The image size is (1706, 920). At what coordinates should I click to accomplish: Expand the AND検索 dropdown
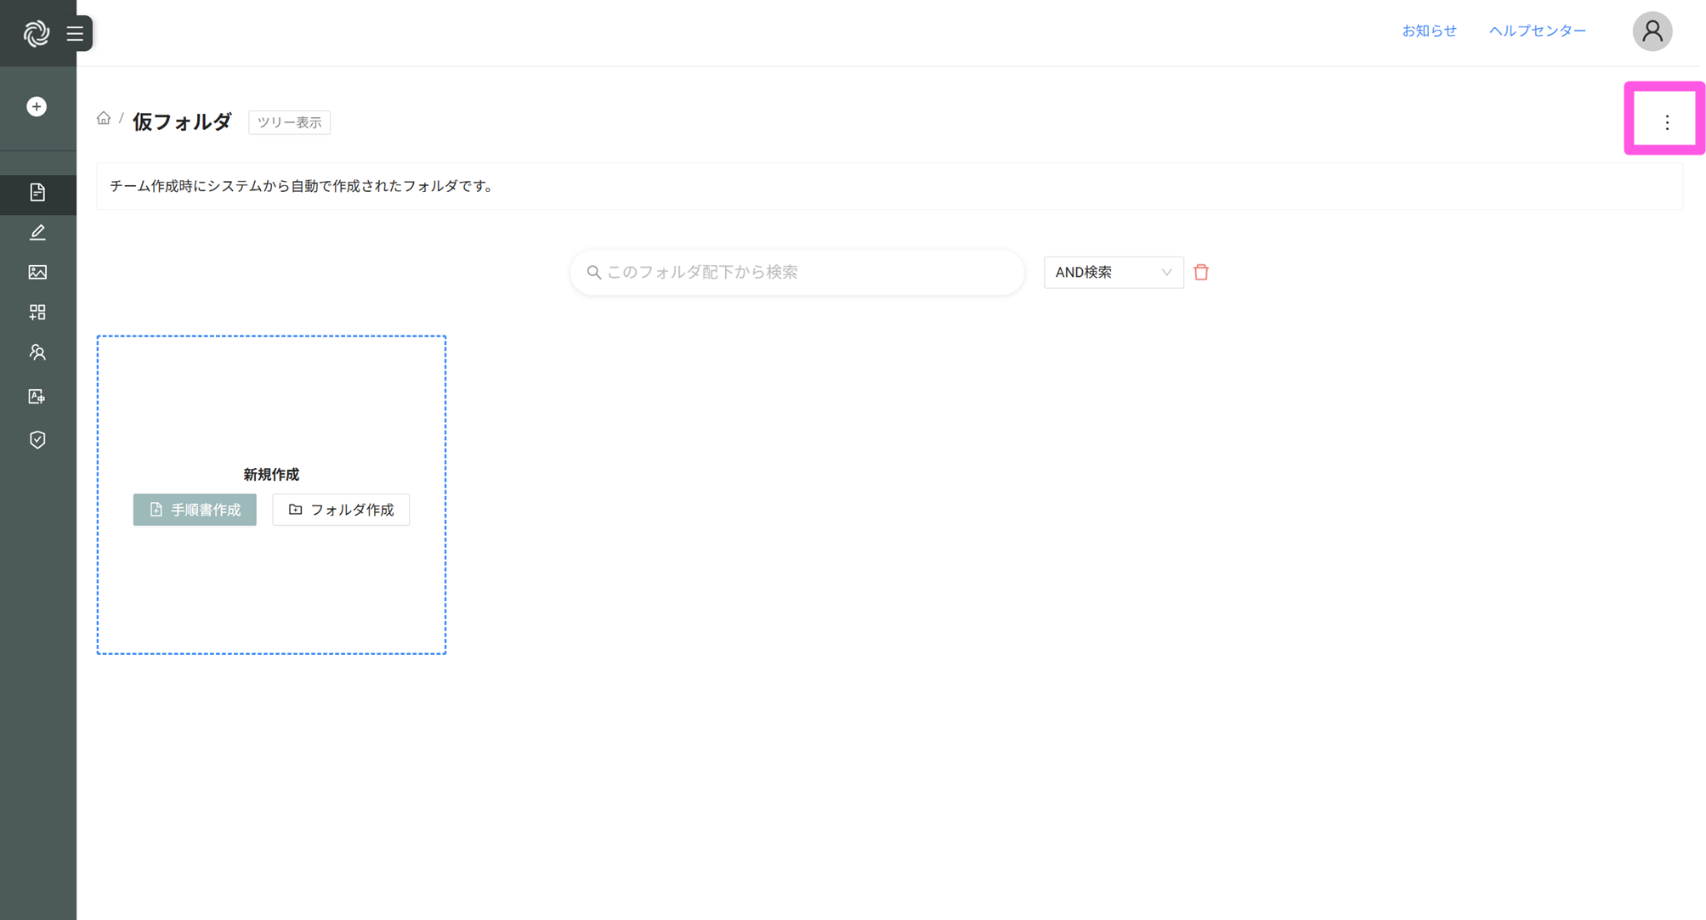tap(1113, 272)
